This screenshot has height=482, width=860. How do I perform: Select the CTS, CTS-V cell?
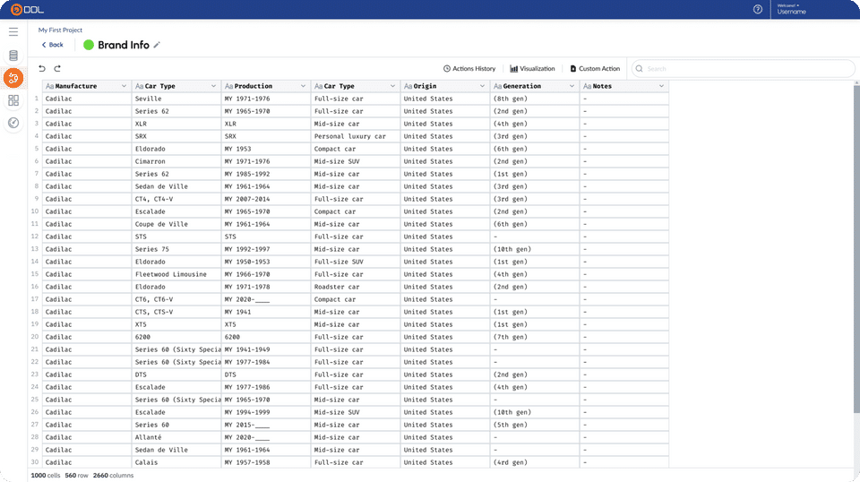tap(176, 312)
